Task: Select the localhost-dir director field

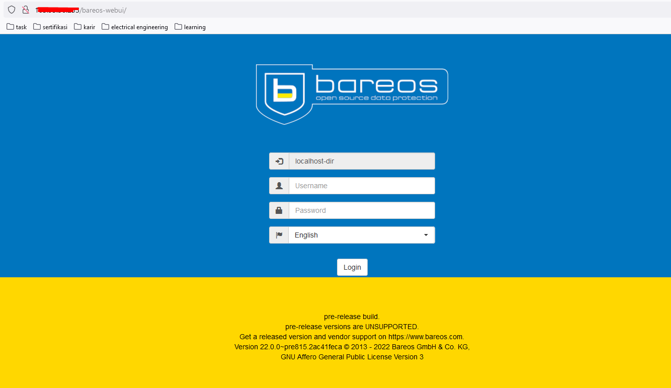Action: 361,161
